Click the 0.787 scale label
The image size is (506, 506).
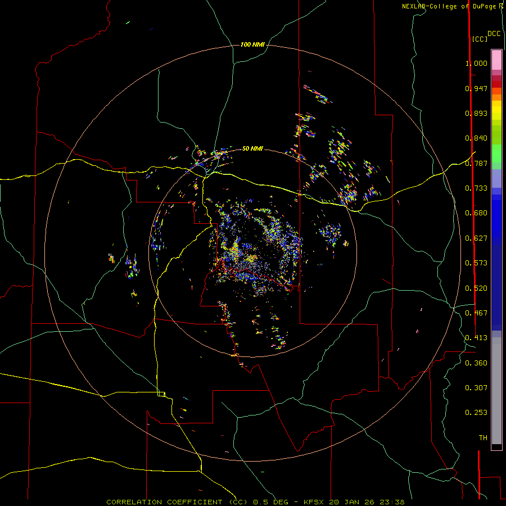point(476,163)
